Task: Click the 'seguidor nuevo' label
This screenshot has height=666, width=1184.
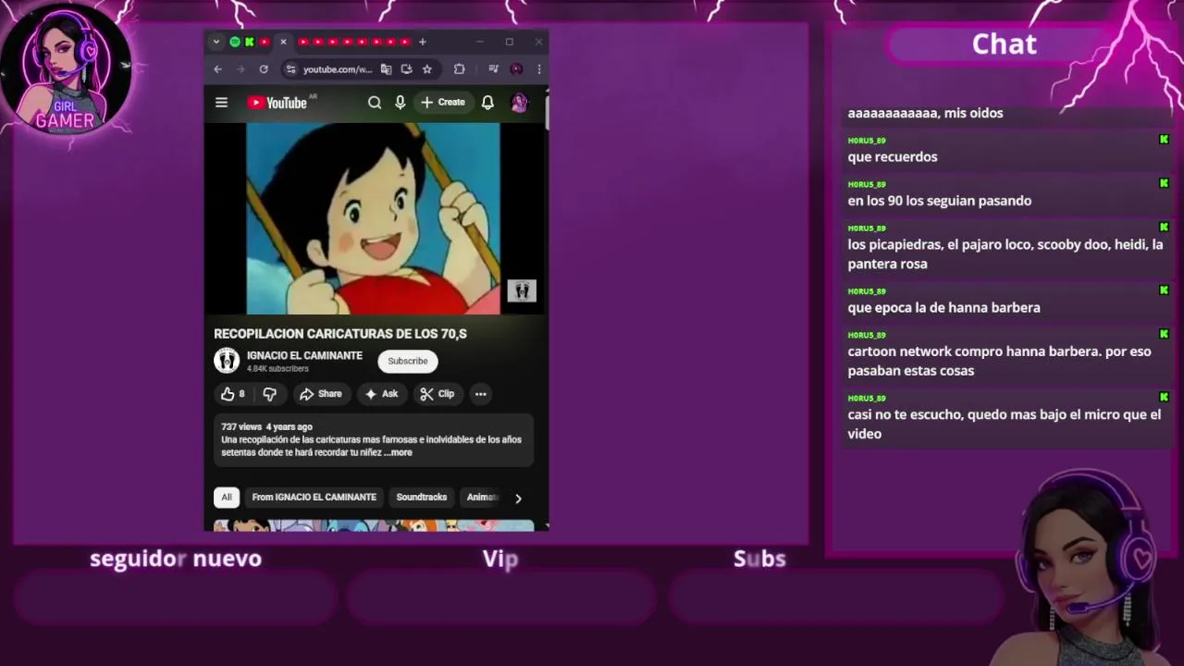Action: point(176,559)
